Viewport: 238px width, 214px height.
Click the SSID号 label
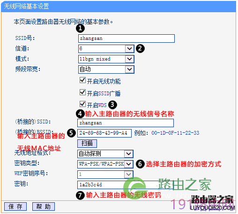[25, 38]
